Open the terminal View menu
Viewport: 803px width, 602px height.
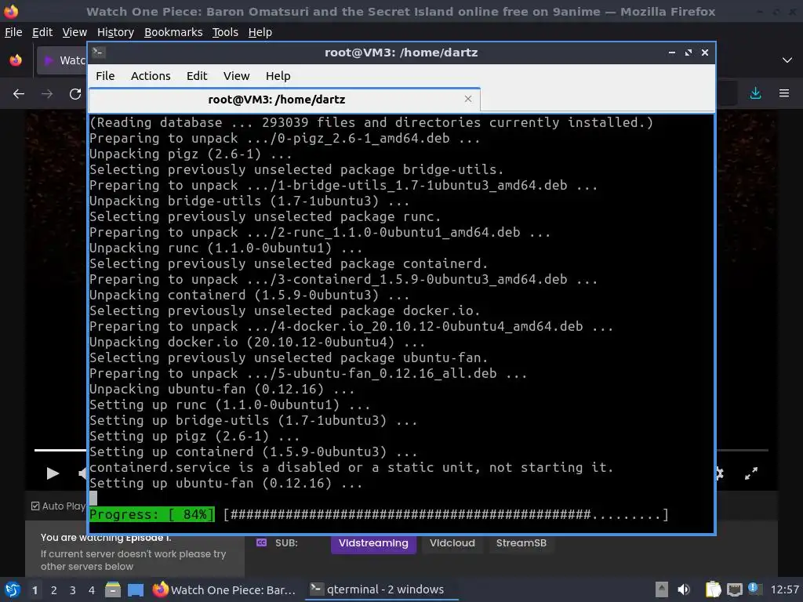tap(236, 76)
